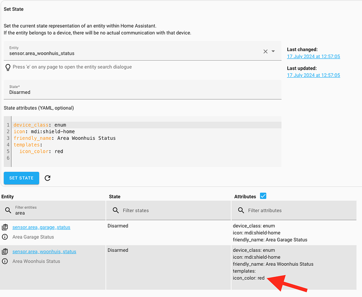
Task: Click the Last changed timestamp link
Action: point(313,57)
